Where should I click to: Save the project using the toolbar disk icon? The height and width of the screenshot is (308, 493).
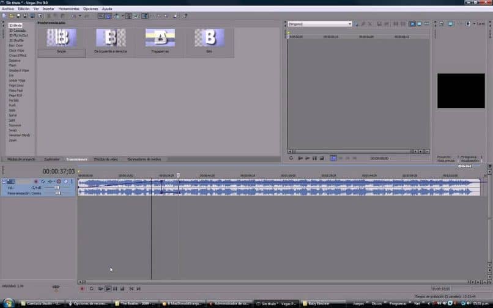click(x=18, y=16)
